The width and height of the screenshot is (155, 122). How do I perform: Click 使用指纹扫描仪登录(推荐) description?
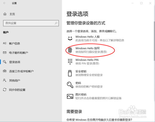coord(91,52)
